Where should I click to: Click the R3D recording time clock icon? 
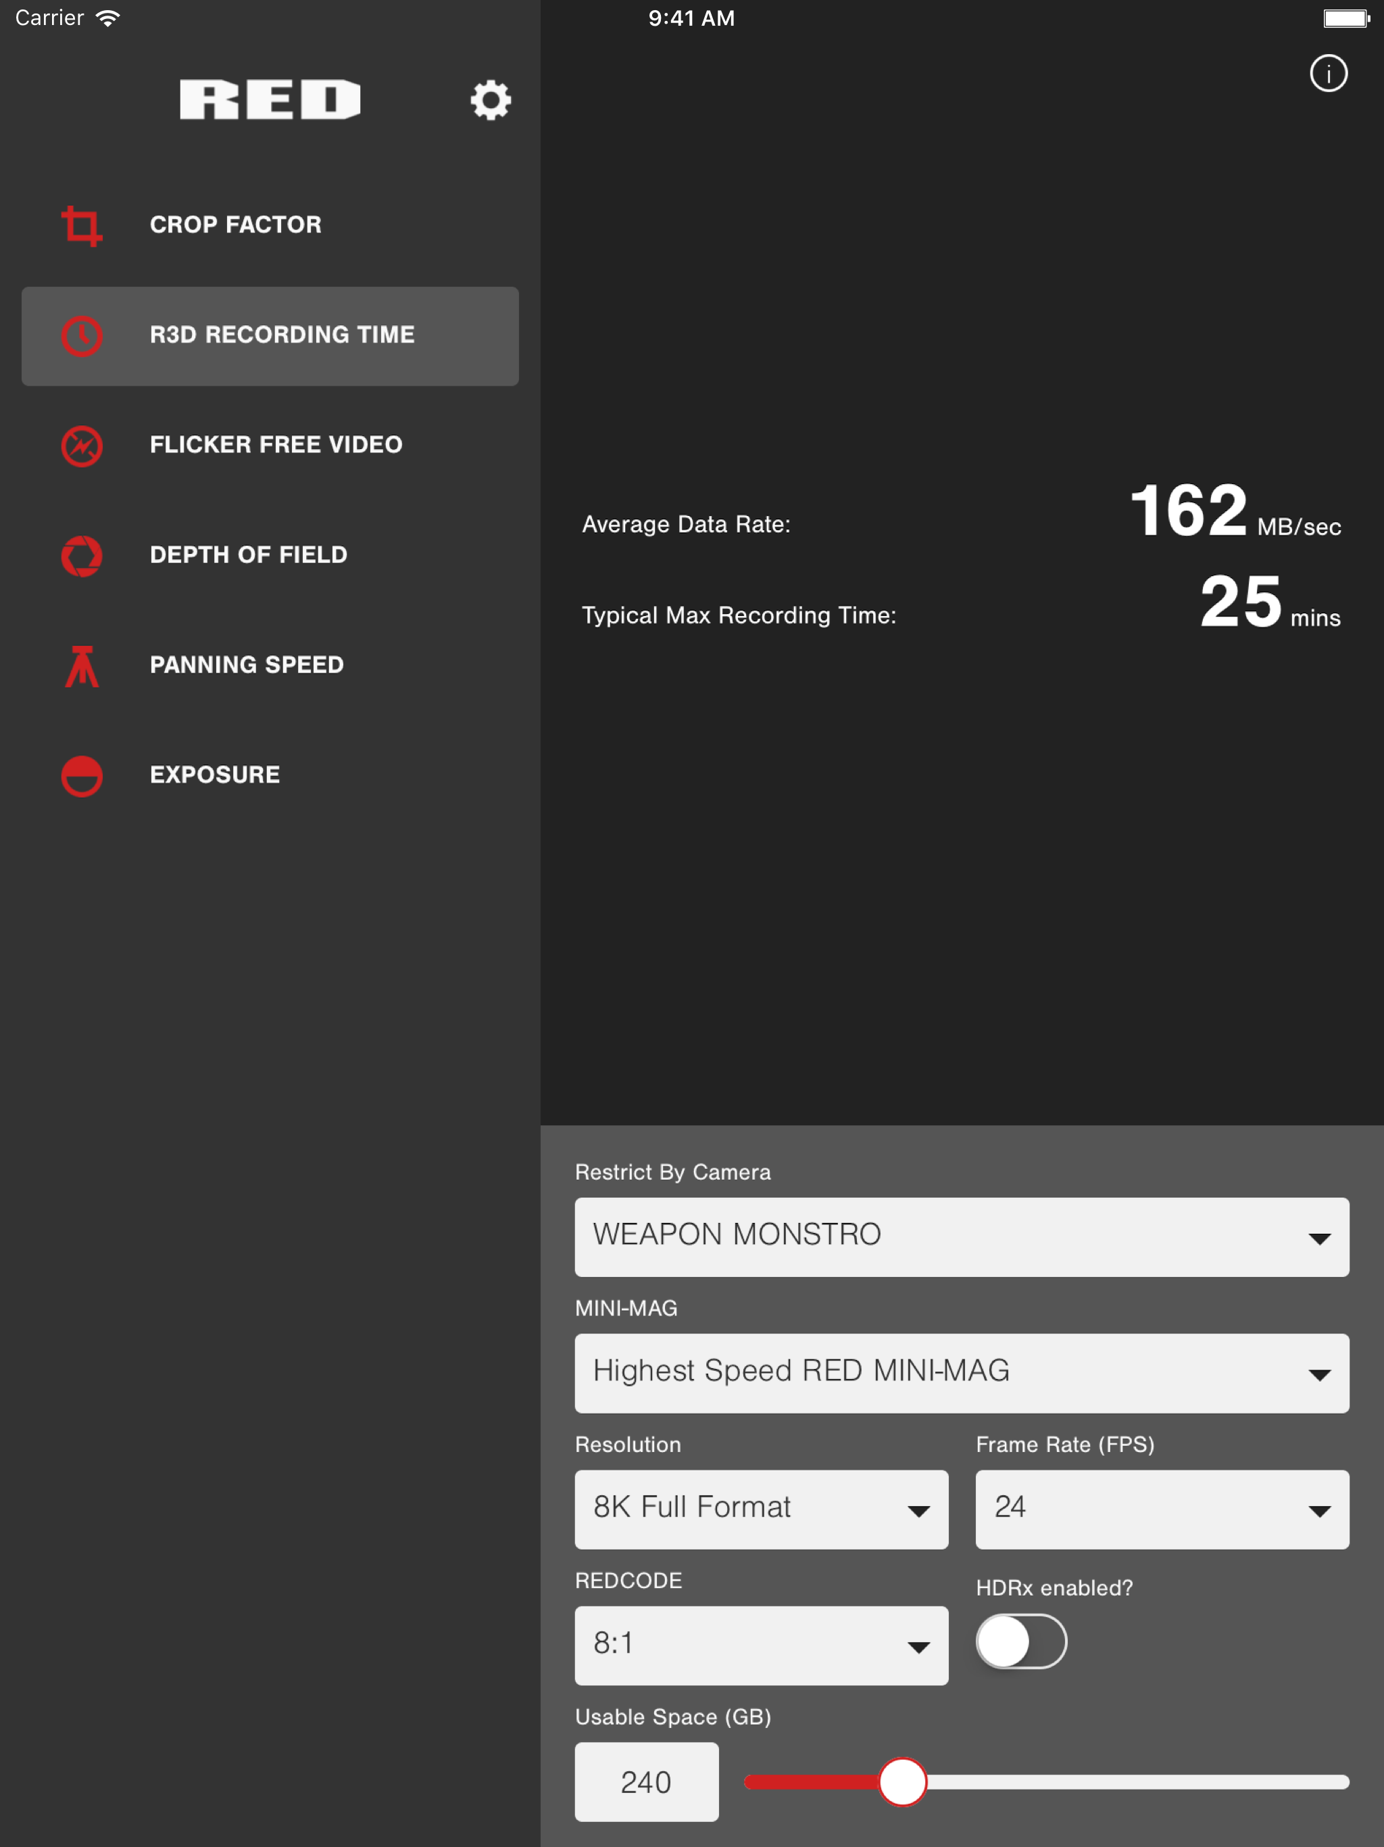tap(82, 336)
